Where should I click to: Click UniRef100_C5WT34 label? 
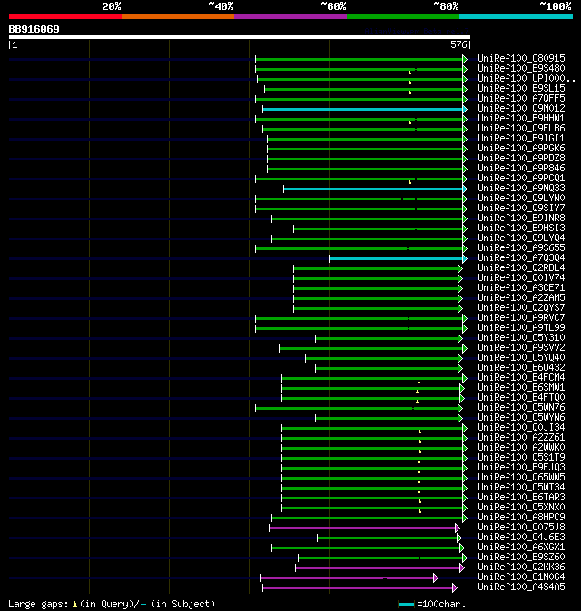pyautogui.click(x=521, y=488)
